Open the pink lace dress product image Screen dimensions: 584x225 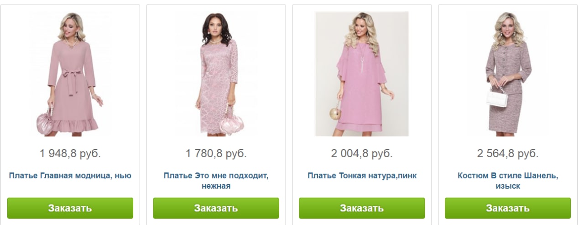(x=216, y=74)
